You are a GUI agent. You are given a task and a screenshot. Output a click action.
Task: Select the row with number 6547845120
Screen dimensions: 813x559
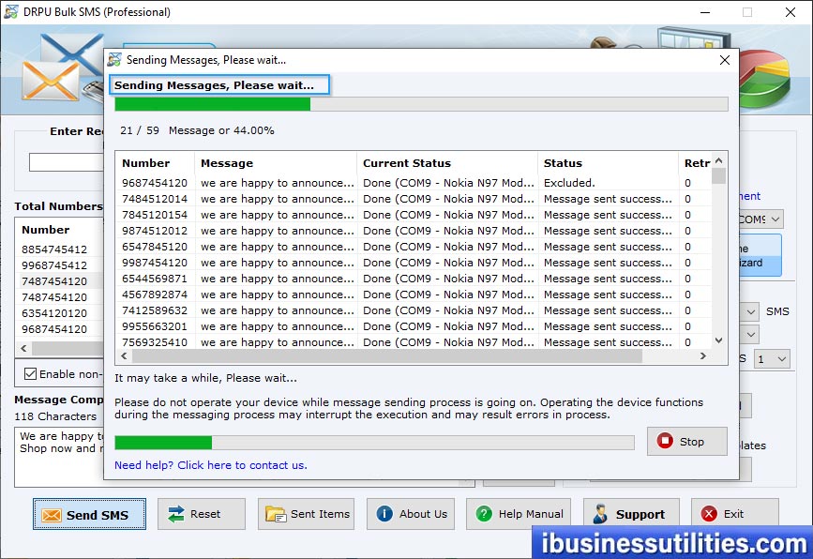pyautogui.click(x=414, y=247)
